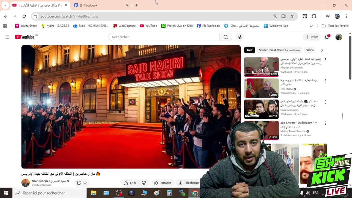Open the media controls music icon
Screen dimensions: 352x198
(328, 16)
